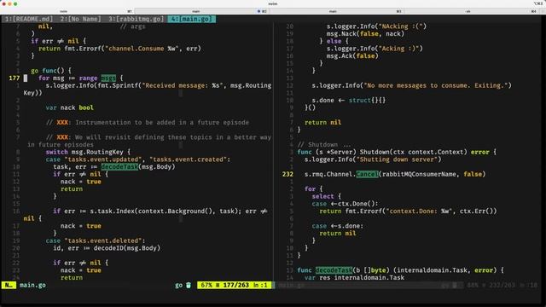Click 'var res internaldomain.Task' line
This screenshot has width=546, height=307.
pos(355,277)
